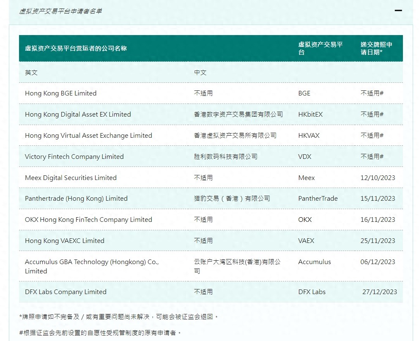Click the Accumulus platform name

tap(315, 262)
